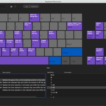Toggle the blue Shift modifier key
Viewport: 106px width, 106px height.
(x=72, y=52)
